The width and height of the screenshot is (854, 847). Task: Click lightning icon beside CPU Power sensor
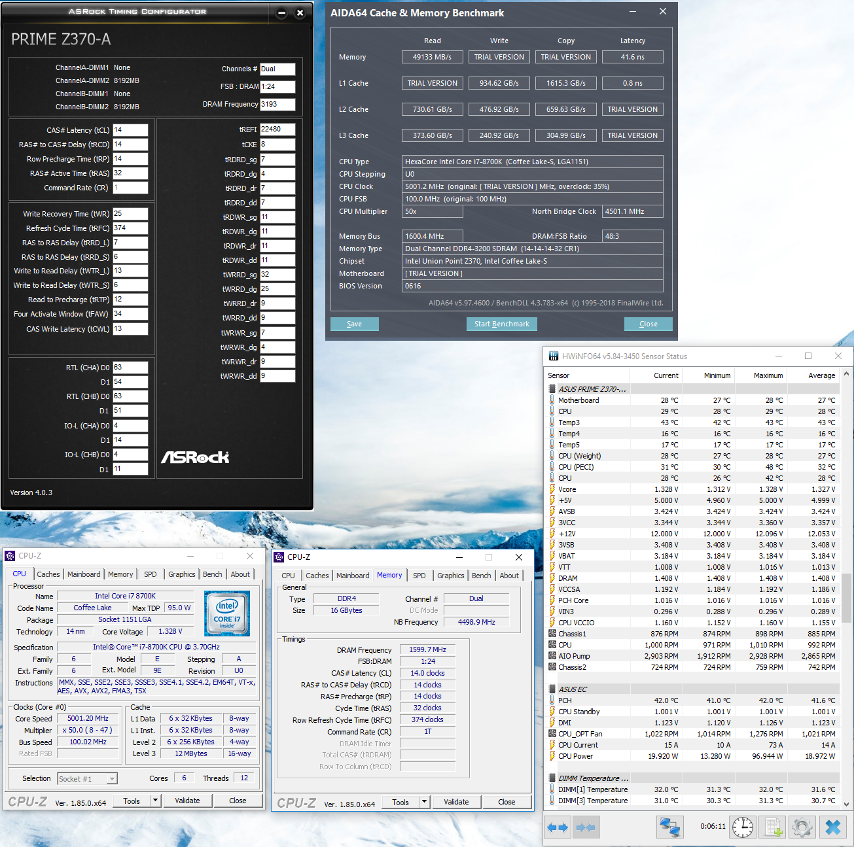click(552, 756)
